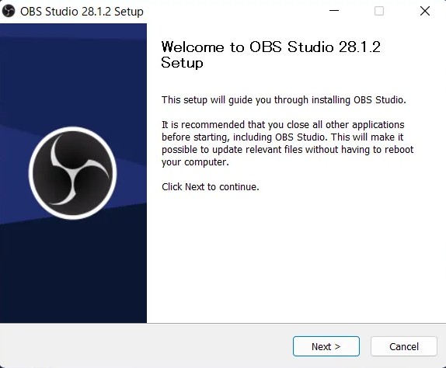
Task: Click the line It is recommended that you close
Action: [x=283, y=125]
